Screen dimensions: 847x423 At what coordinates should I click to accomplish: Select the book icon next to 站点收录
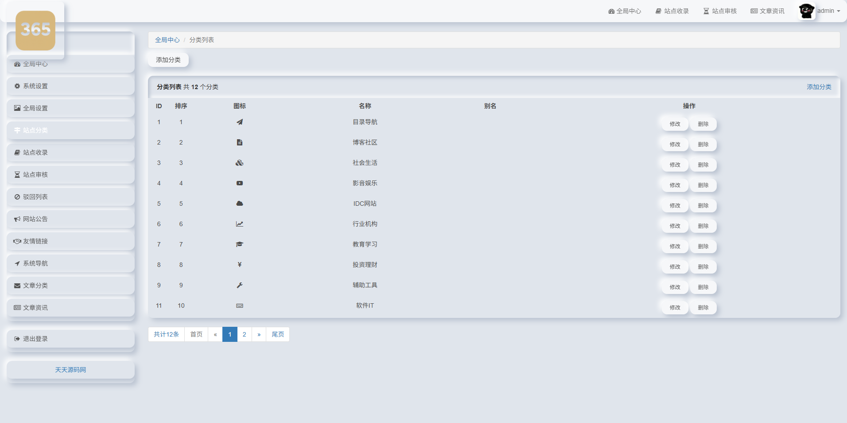pos(17,152)
